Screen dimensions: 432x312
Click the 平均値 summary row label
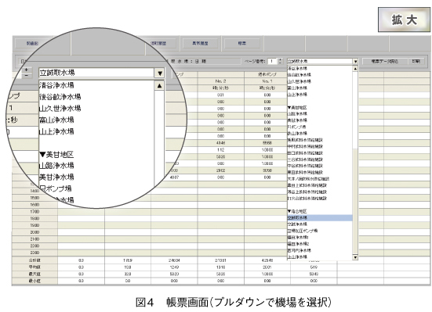click(34, 267)
